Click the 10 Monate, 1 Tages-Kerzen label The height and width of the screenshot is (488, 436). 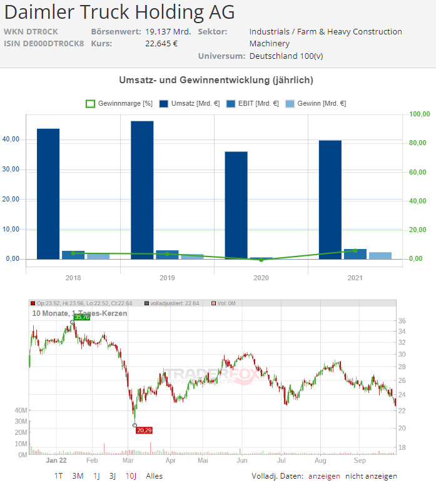[x=79, y=313]
